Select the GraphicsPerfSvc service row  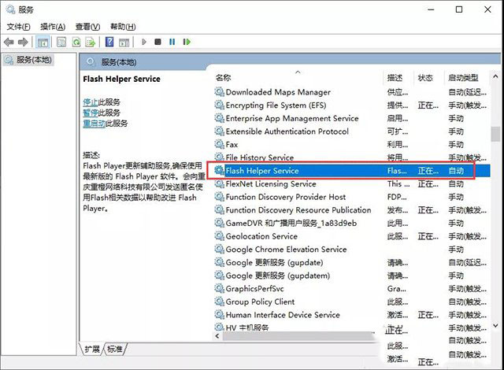click(352, 289)
